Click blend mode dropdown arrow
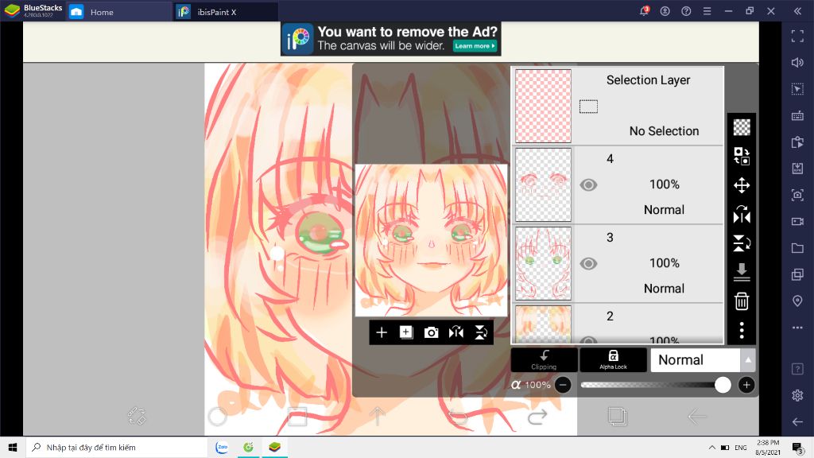The height and width of the screenshot is (458, 814). (747, 360)
